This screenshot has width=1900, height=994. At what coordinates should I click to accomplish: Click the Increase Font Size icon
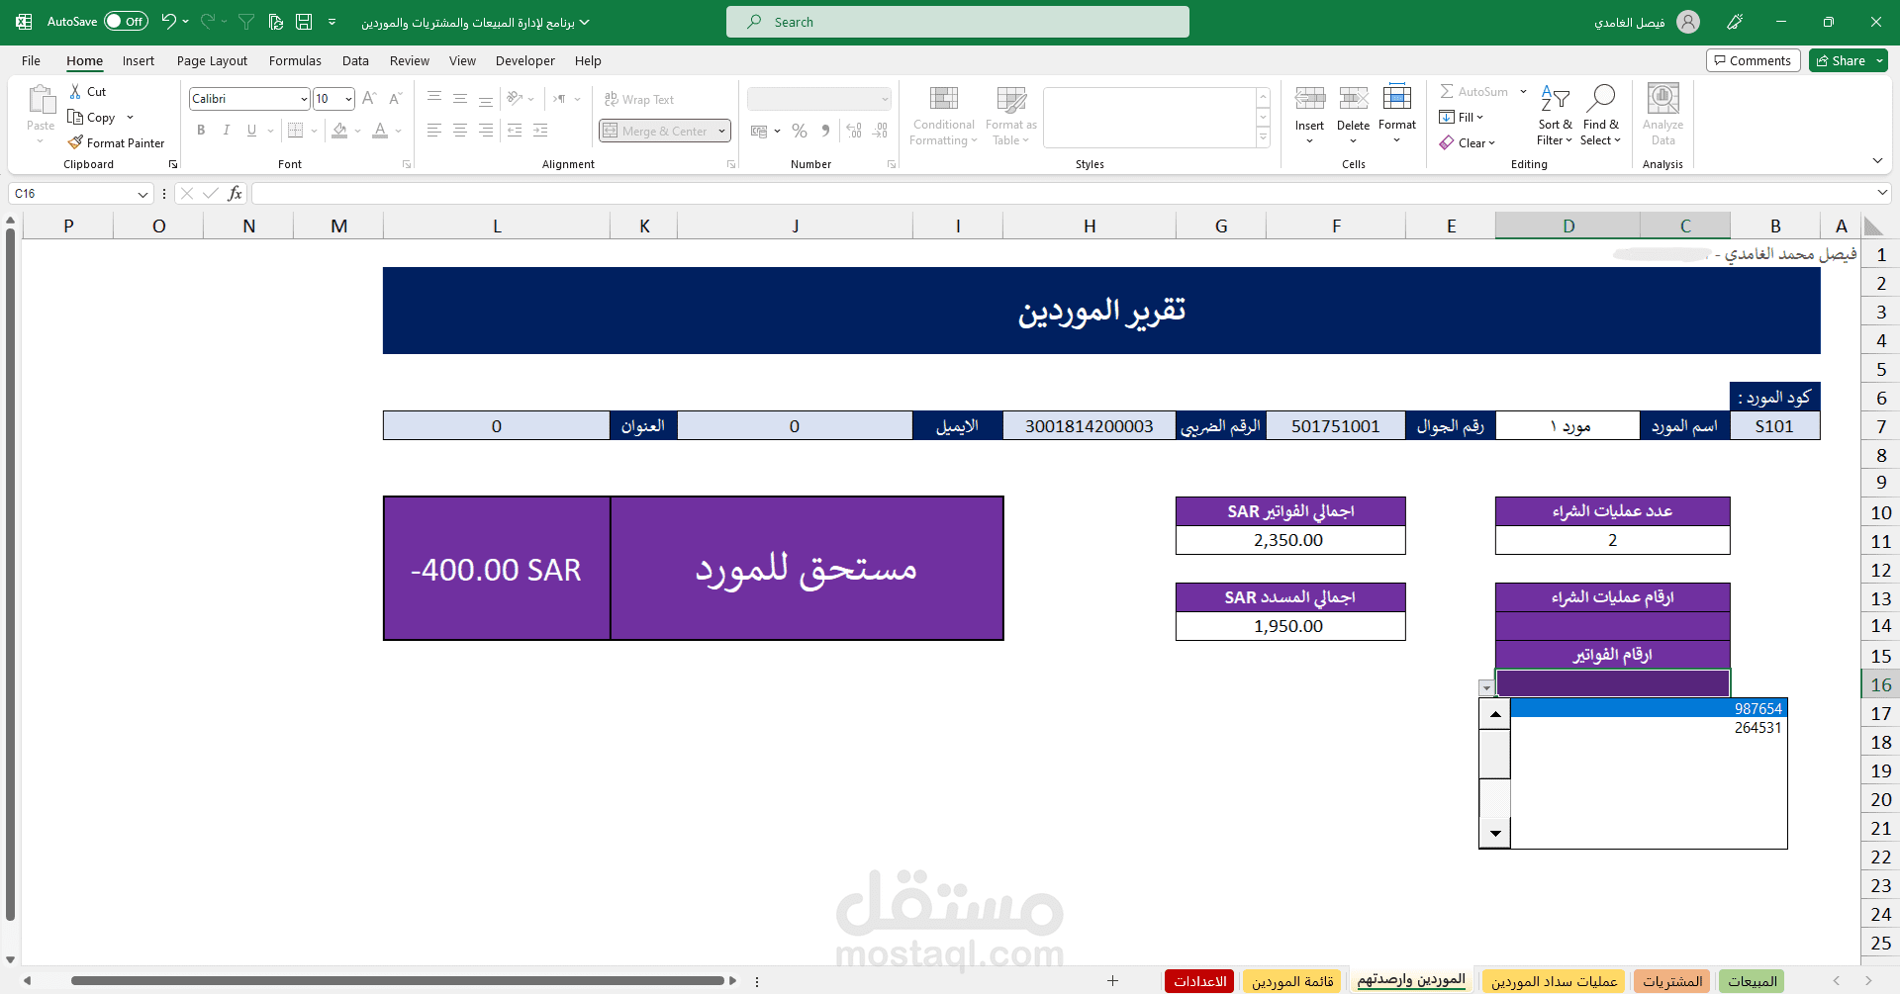(369, 98)
